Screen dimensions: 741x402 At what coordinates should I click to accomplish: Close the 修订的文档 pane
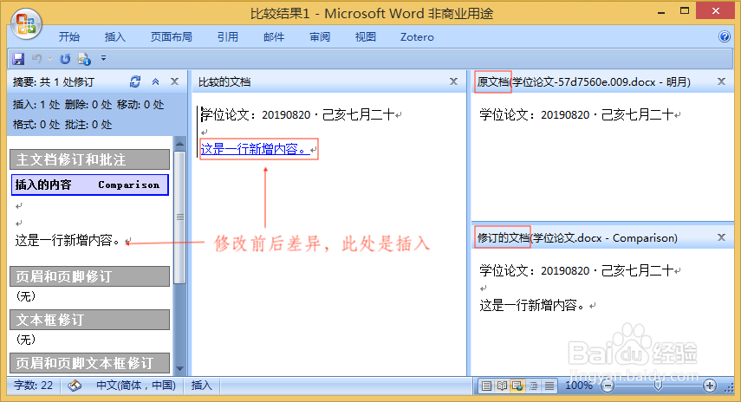click(721, 237)
